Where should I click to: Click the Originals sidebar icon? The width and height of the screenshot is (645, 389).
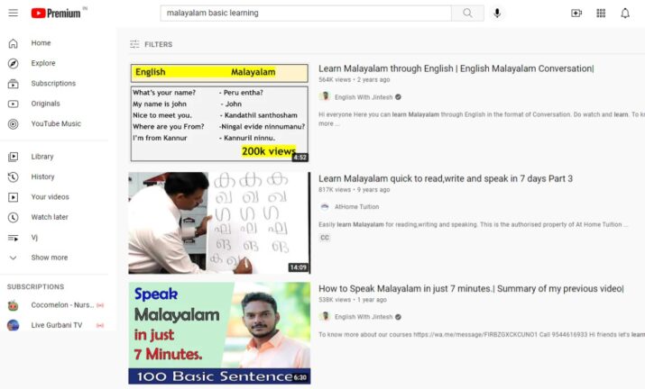click(14, 104)
